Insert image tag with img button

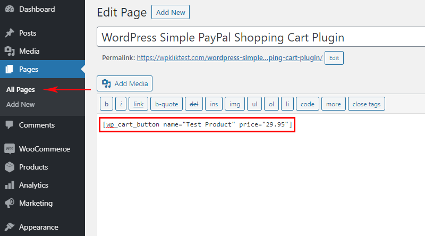(x=235, y=104)
